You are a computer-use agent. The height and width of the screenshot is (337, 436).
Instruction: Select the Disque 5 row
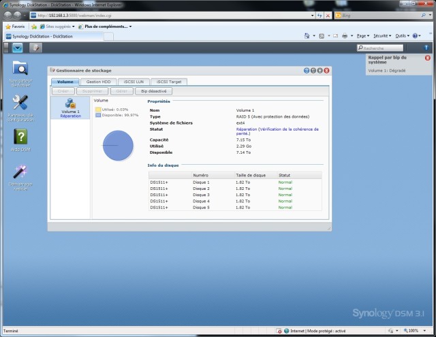tap(235, 207)
